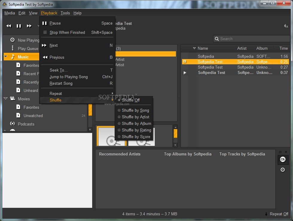Click sidebar scrollbar down arrow
This screenshot has height=221, width=293.
click(90, 129)
